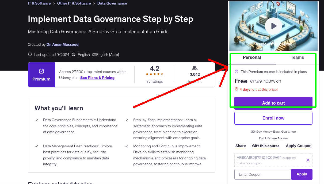The image size is (324, 184).
Task: Click the Premium badge icon
Action: (x=41, y=71)
